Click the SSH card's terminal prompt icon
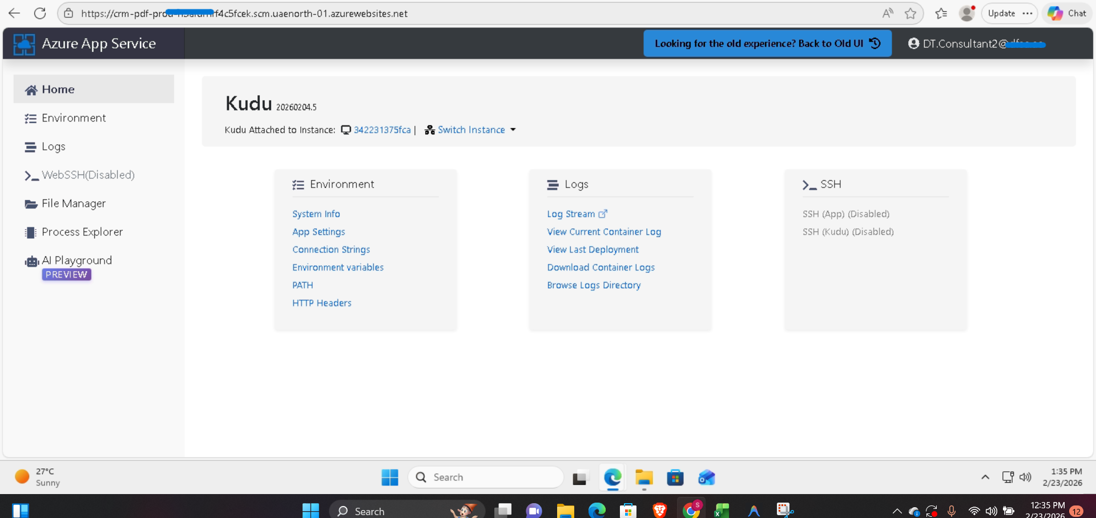 tap(809, 185)
